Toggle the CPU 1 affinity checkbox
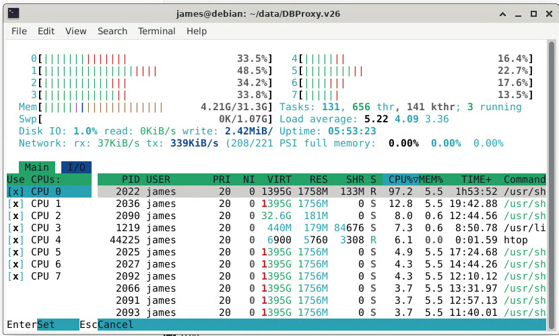 click(x=15, y=204)
